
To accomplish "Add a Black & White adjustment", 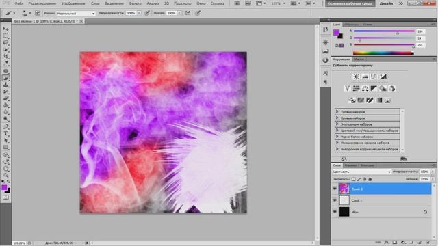I will (x=374, y=89).
